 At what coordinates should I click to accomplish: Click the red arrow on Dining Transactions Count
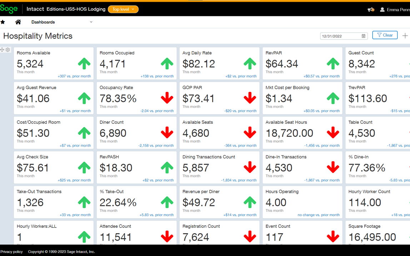tap(250, 167)
